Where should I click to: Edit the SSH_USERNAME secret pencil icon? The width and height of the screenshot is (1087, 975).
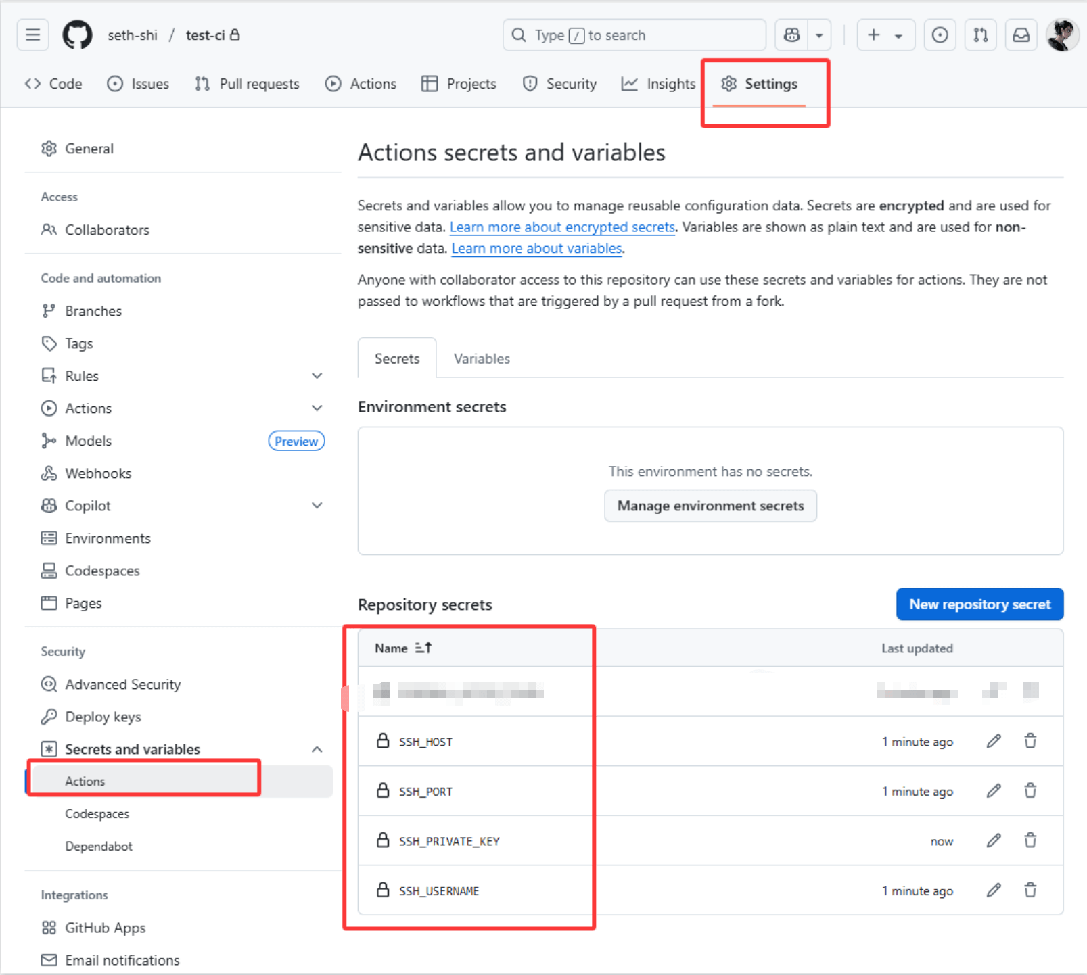pos(994,891)
